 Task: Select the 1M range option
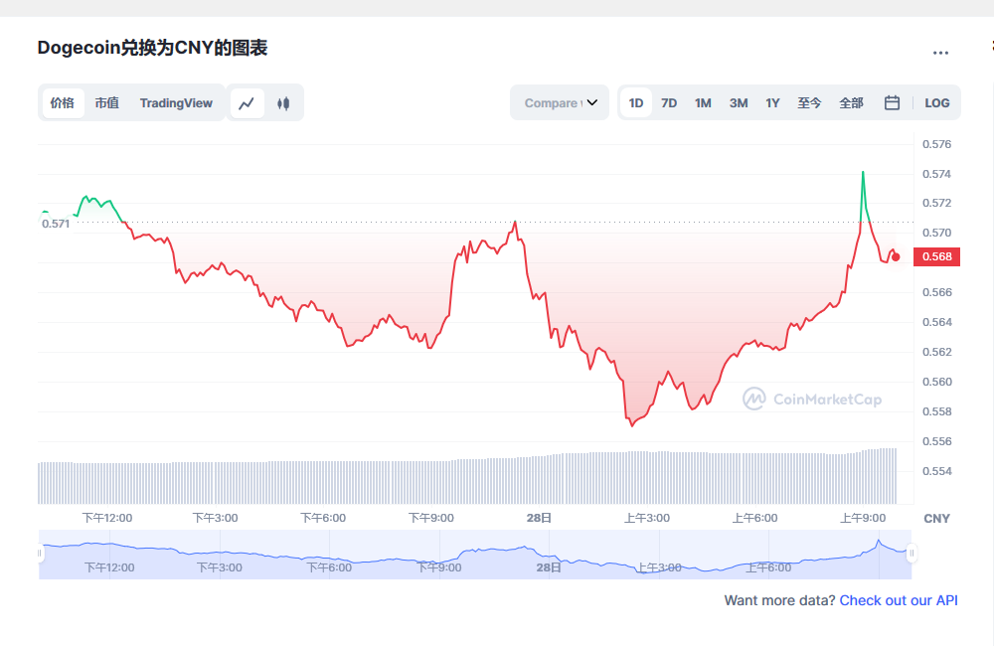pos(703,102)
